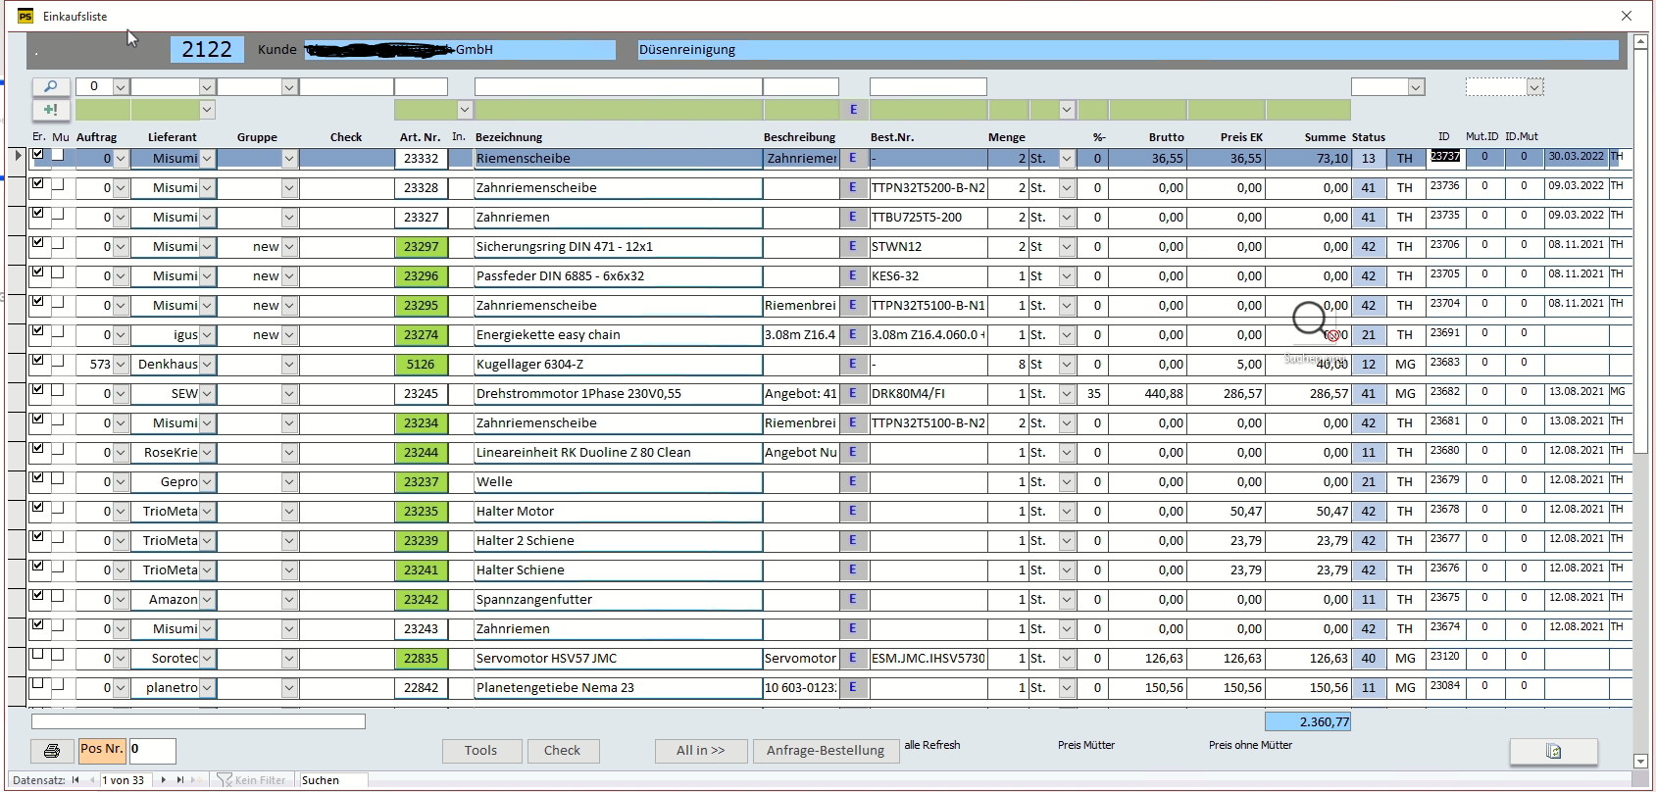Click Preis Mütter label
Screen dimensions: 1656x792
pyautogui.click(x=1086, y=745)
